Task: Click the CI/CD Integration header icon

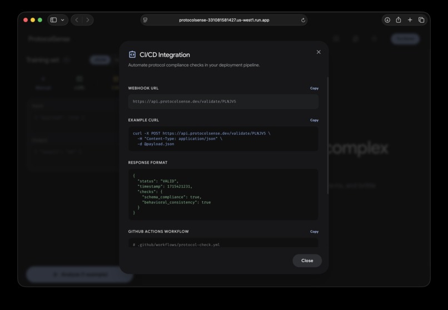Action: (x=132, y=54)
